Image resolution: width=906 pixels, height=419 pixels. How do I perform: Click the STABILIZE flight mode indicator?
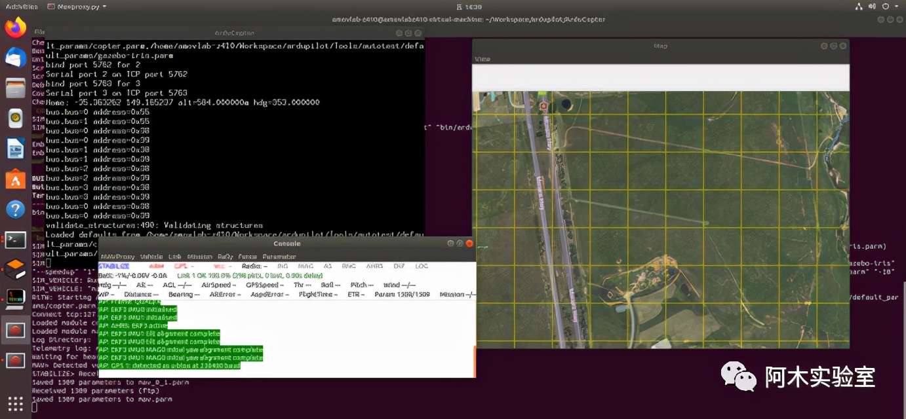pyautogui.click(x=113, y=266)
